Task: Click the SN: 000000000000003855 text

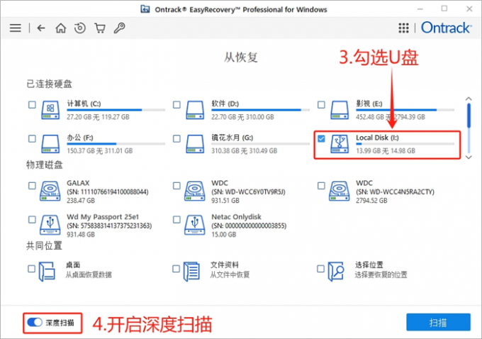Action: pyautogui.click(x=249, y=226)
